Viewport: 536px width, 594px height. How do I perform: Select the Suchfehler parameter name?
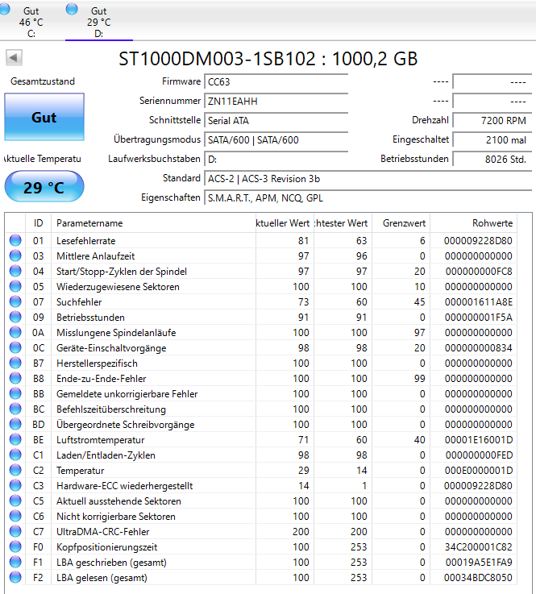79,302
